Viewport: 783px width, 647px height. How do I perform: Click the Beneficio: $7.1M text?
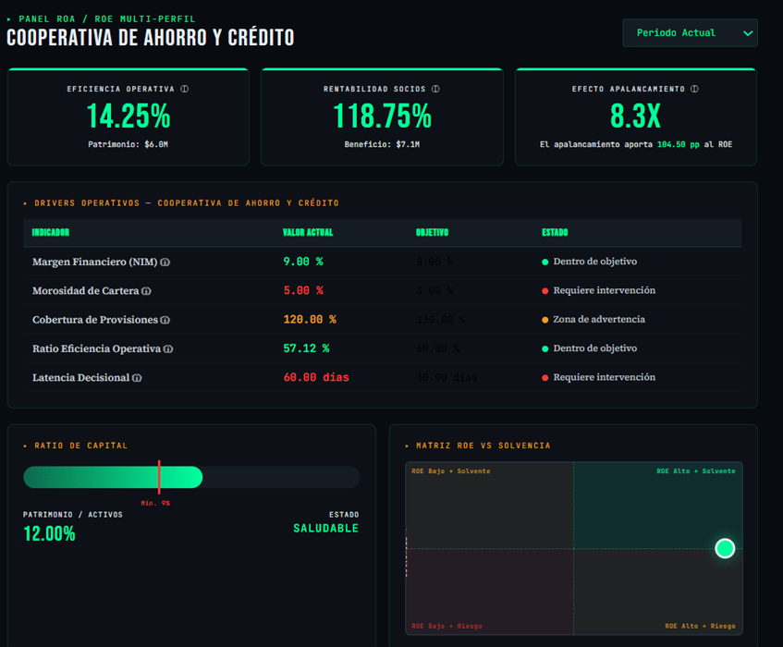[382, 144]
